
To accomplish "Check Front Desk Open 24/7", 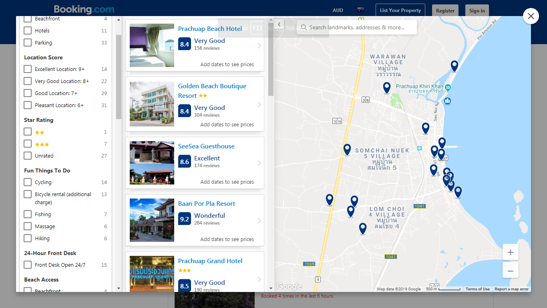I will click(x=28, y=265).
